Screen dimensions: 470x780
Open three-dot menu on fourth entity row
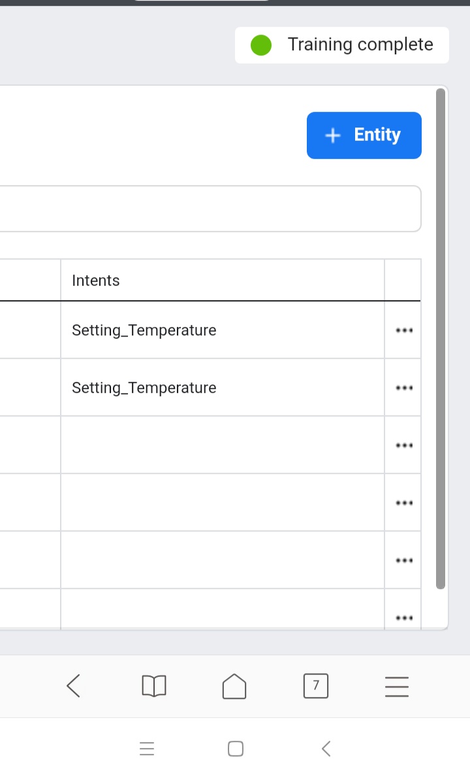[x=404, y=503]
